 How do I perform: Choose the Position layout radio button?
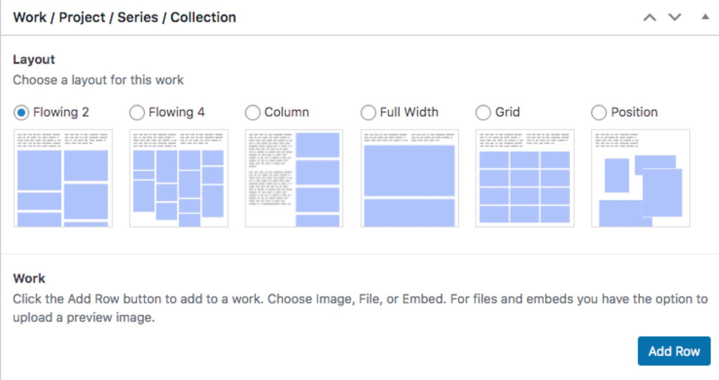tap(599, 113)
